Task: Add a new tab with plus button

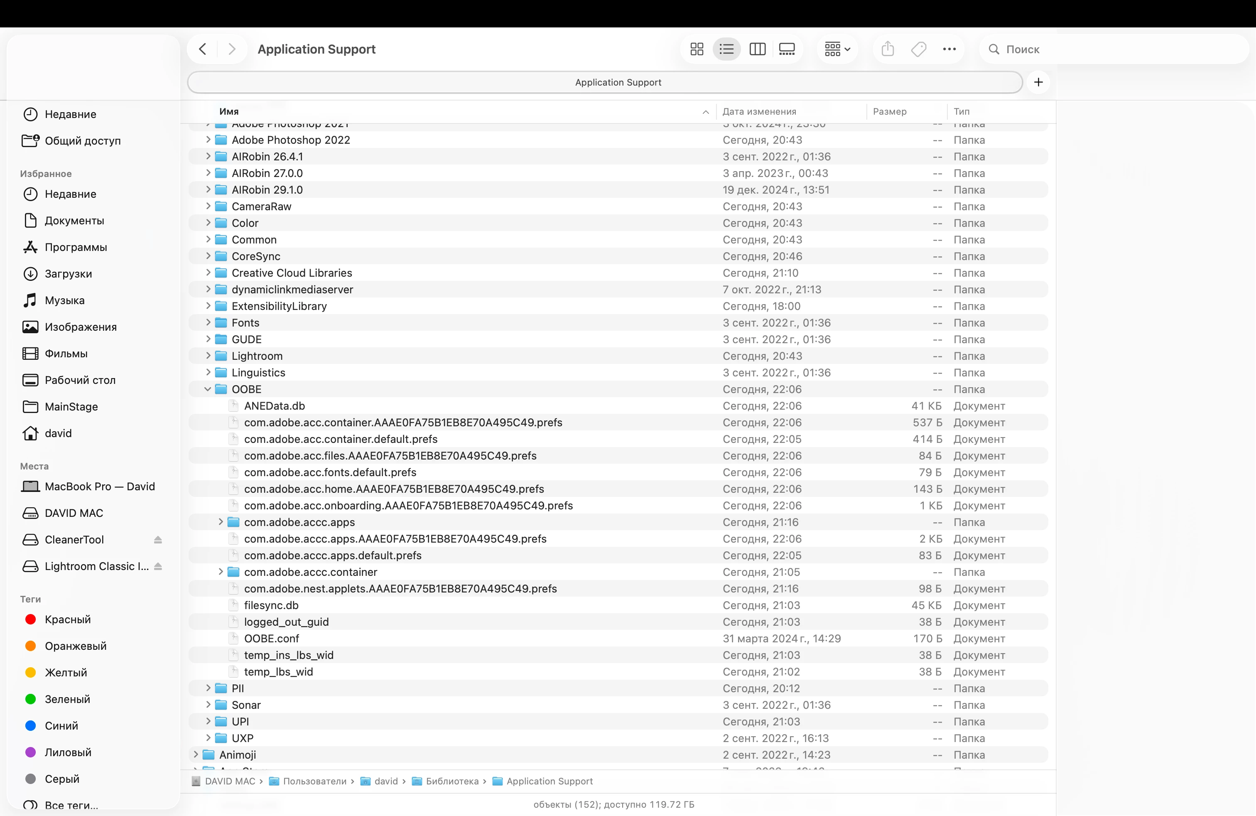Action: click(x=1038, y=82)
